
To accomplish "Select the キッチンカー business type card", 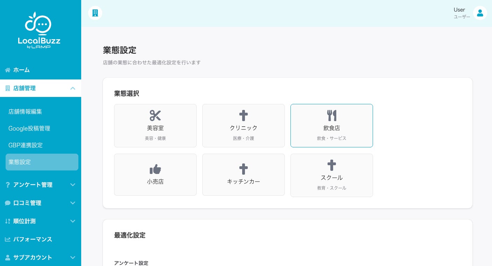I will pos(244,175).
